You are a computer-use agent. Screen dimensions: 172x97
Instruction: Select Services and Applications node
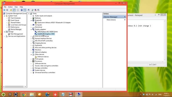[17, 36]
